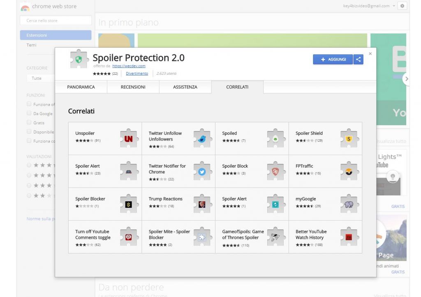Click the Aggiungi button to add the extension
Image resolution: width=421 pixels, height=297 pixels.
(x=333, y=59)
